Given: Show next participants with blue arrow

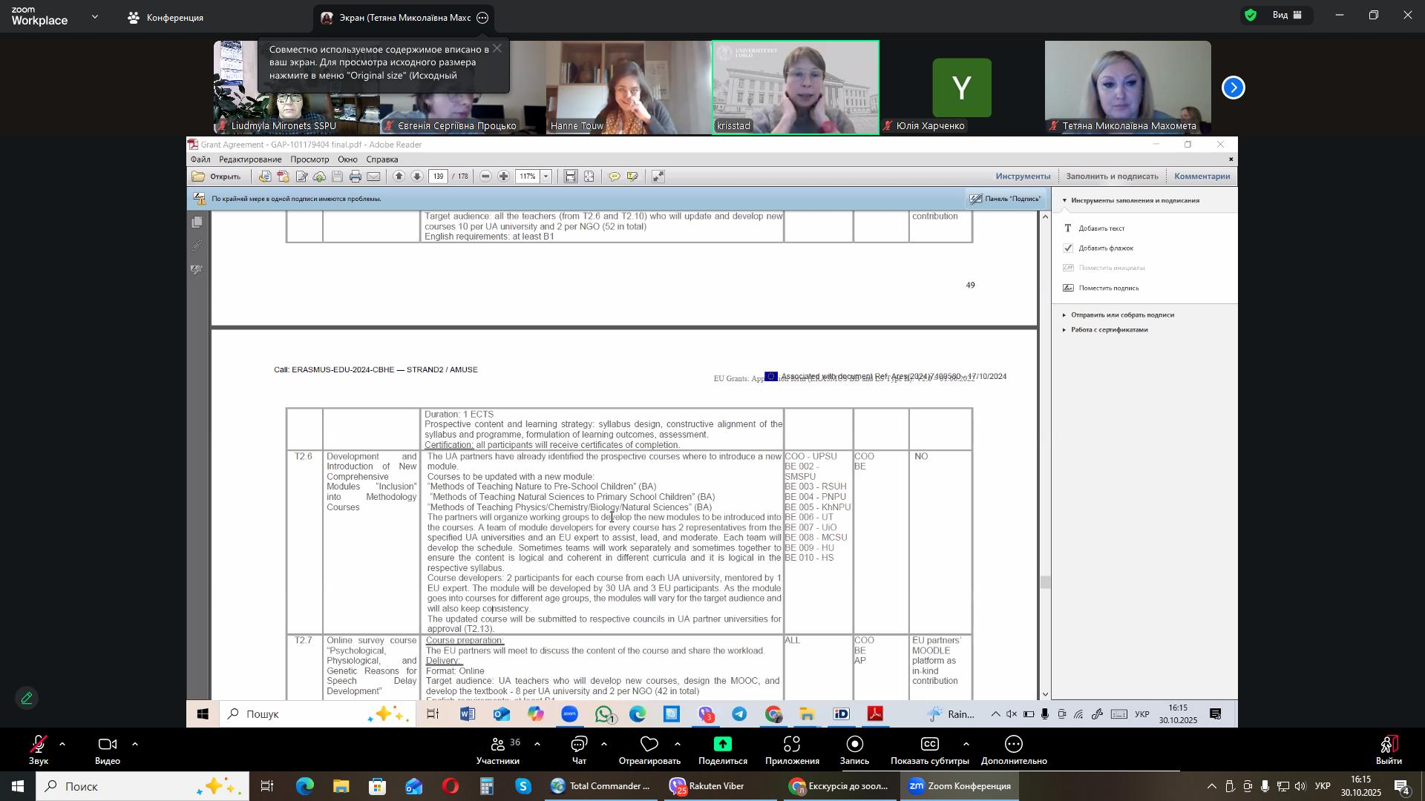Looking at the screenshot, I should coord(1233,88).
